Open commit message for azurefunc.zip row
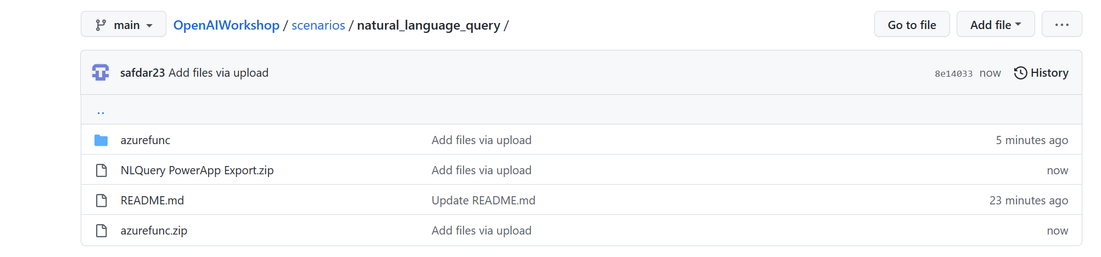1101x257 pixels. point(482,231)
